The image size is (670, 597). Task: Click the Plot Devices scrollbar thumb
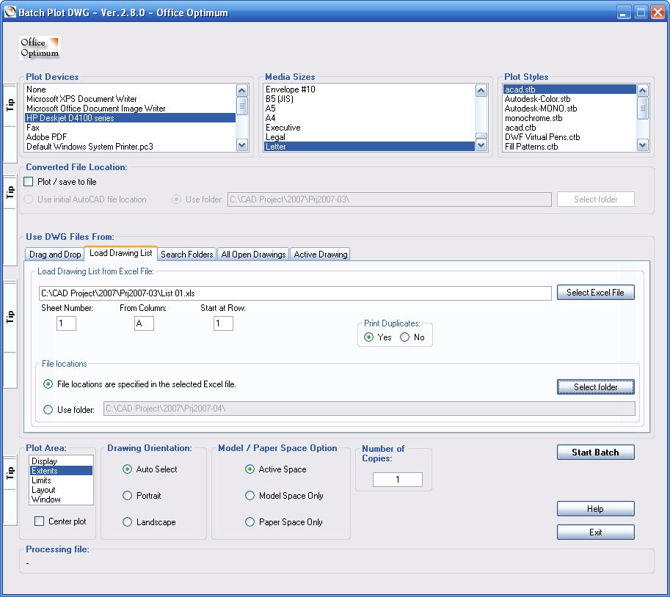click(x=242, y=106)
